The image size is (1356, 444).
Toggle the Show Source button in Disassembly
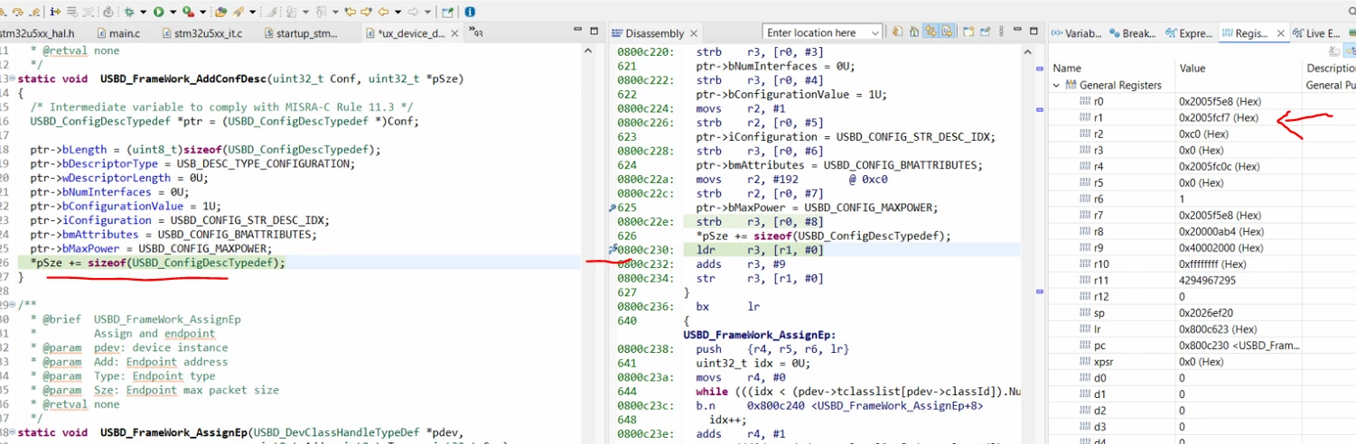(947, 32)
